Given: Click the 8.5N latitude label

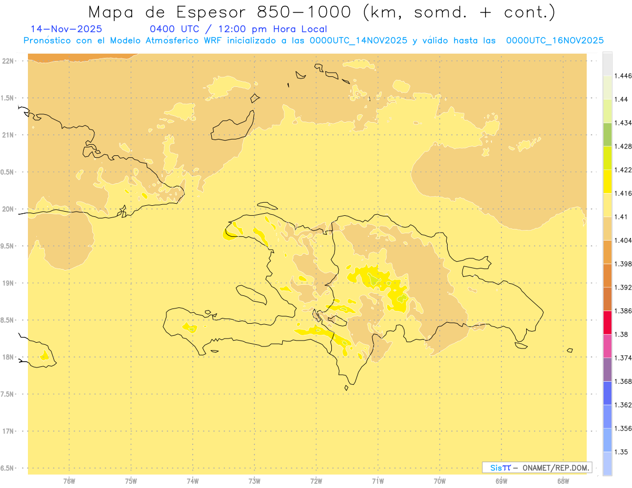Looking at the screenshot, I should click(x=7, y=320).
